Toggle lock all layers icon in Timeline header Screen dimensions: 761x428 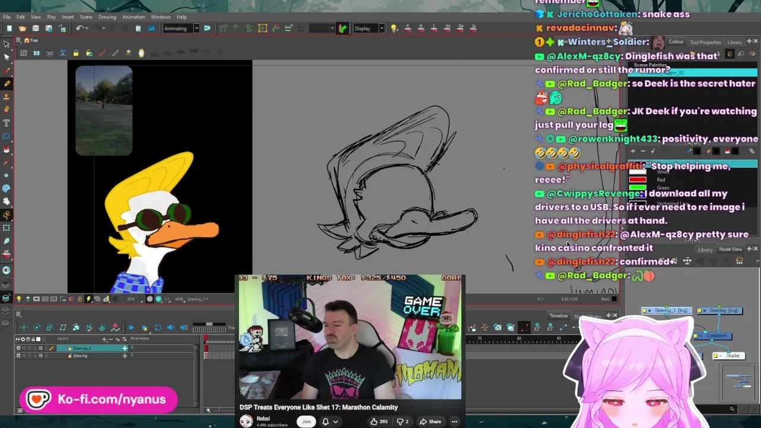[32, 339]
